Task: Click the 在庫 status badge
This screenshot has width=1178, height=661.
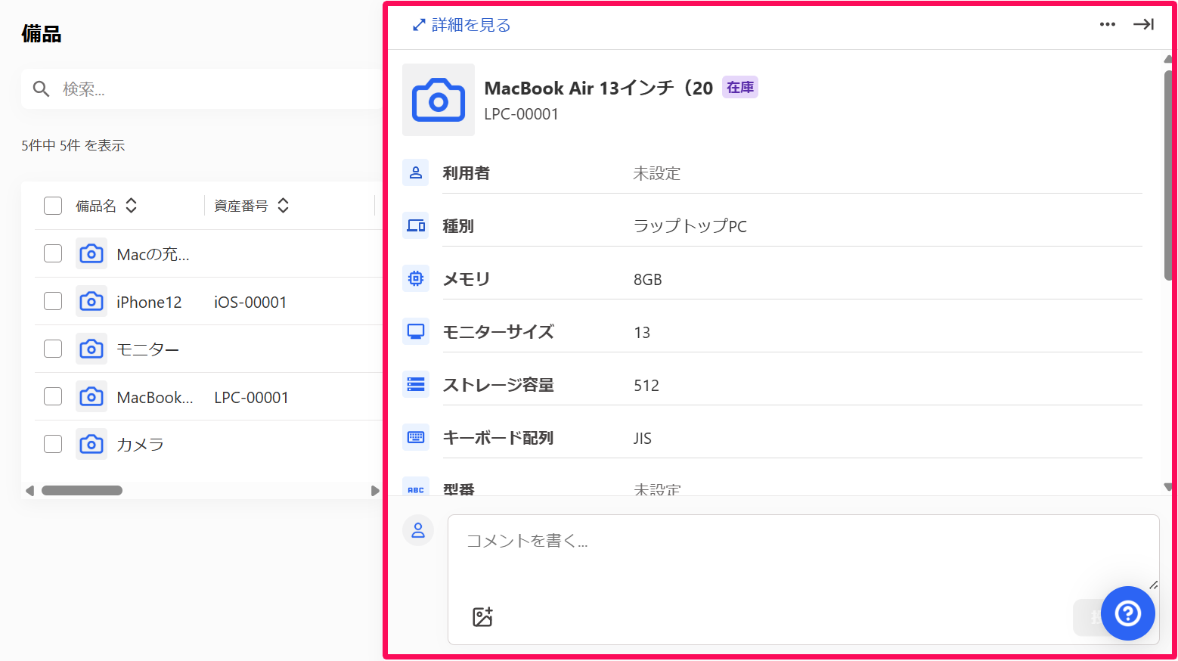Action: pos(740,88)
